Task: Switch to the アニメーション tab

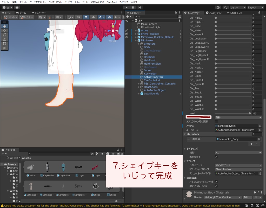Action: point(214,13)
